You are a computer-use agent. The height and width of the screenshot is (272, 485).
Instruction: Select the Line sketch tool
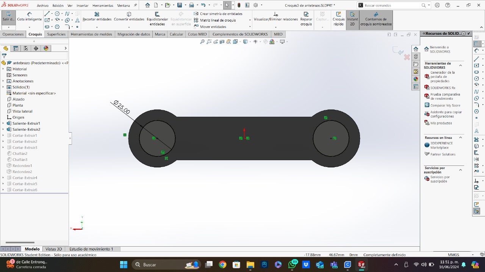point(47,14)
